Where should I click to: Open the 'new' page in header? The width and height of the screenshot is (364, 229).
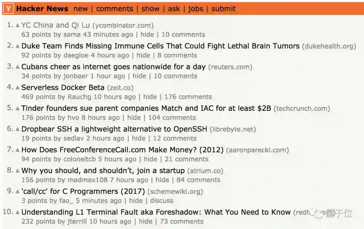81,9
